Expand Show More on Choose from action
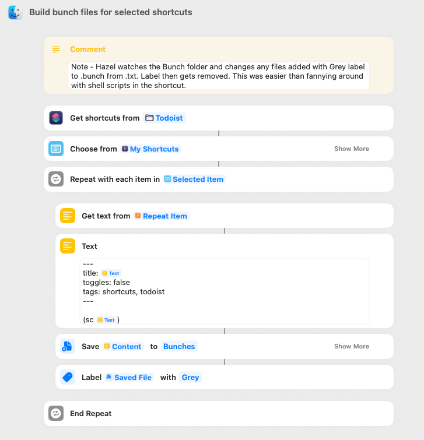 coord(351,149)
